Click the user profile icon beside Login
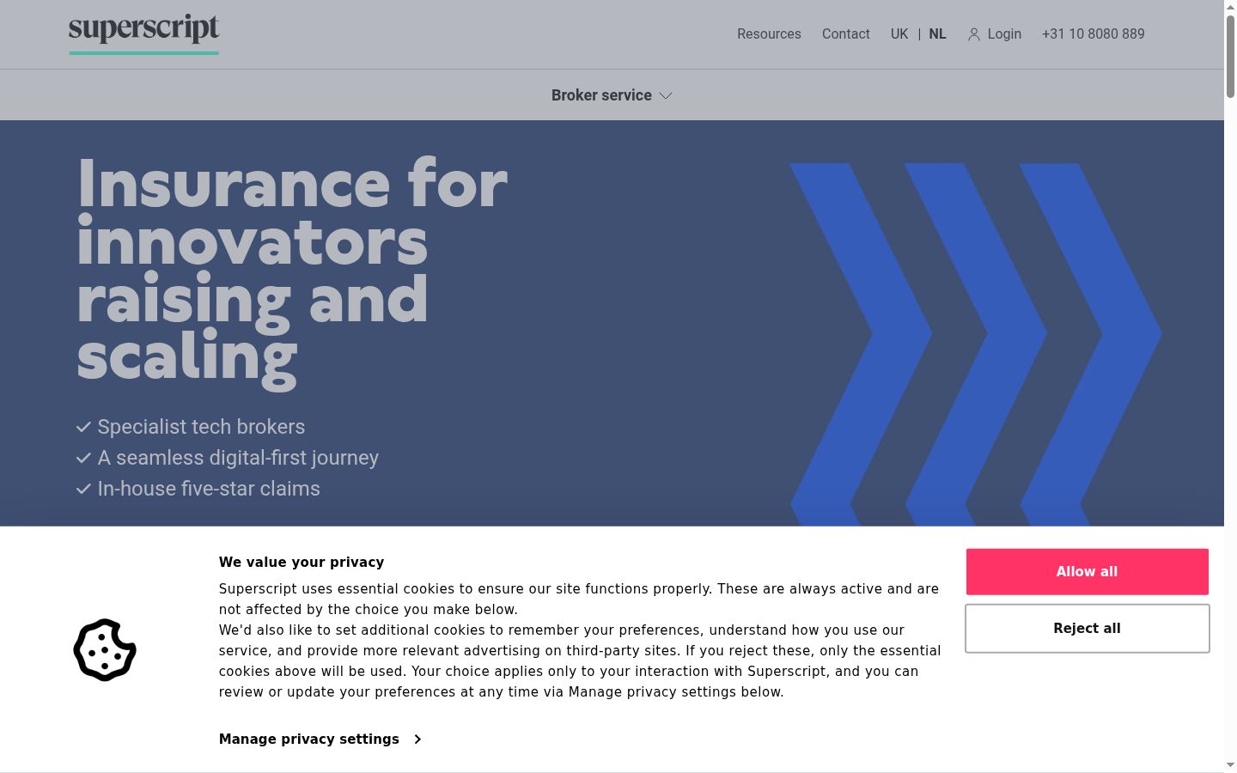Viewport: 1237px width, 773px height. pyautogui.click(x=974, y=34)
